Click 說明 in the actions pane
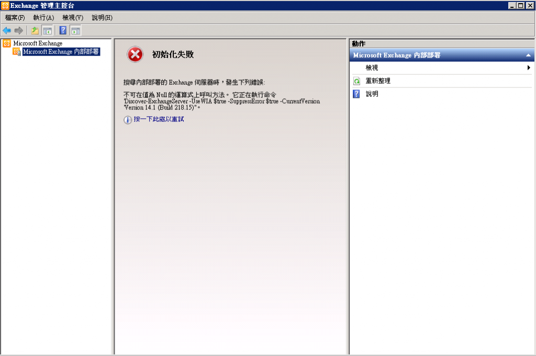 (372, 94)
